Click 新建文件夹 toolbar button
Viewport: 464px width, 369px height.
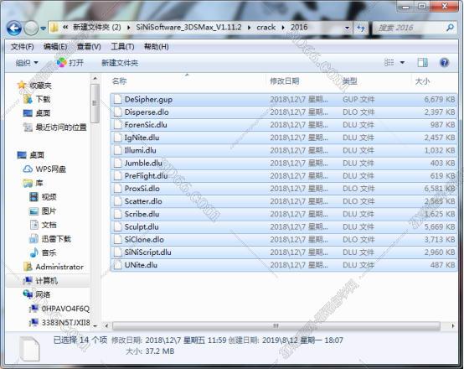pos(120,63)
